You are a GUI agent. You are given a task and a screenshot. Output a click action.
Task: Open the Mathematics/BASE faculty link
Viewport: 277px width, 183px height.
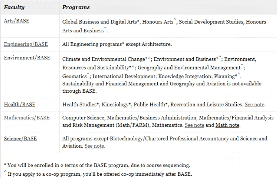27,118
